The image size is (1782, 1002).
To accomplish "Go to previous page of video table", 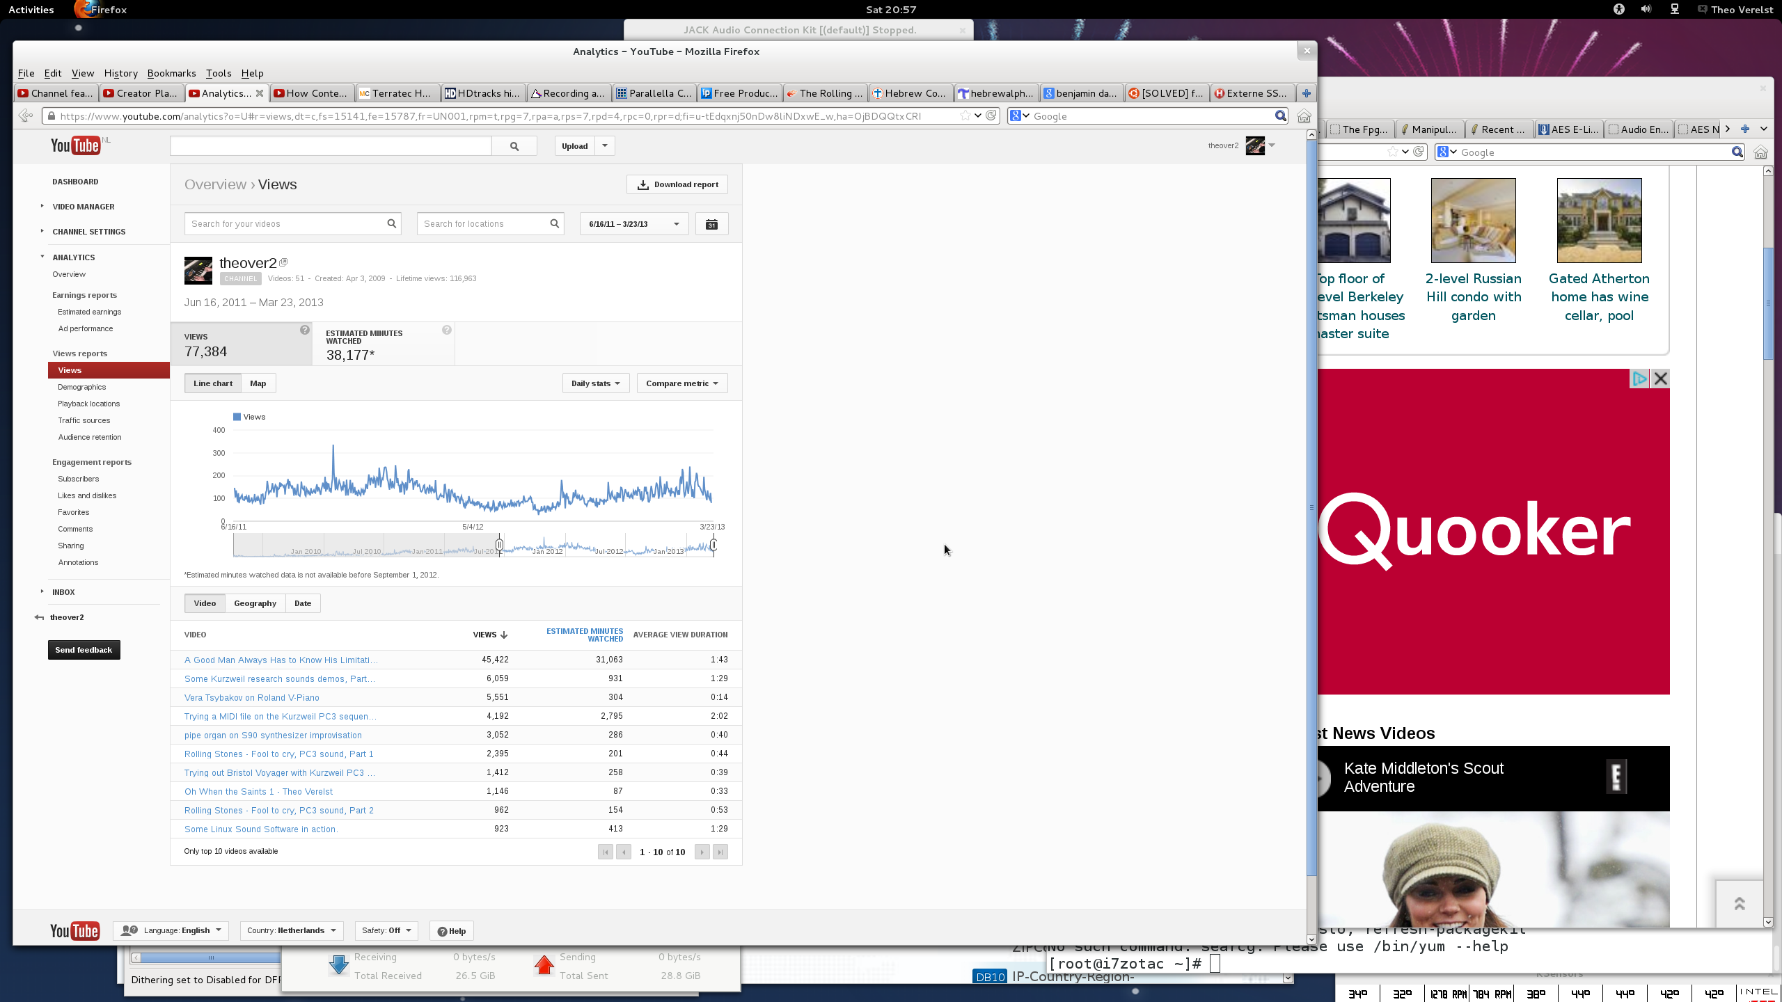I will [x=624, y=852].
